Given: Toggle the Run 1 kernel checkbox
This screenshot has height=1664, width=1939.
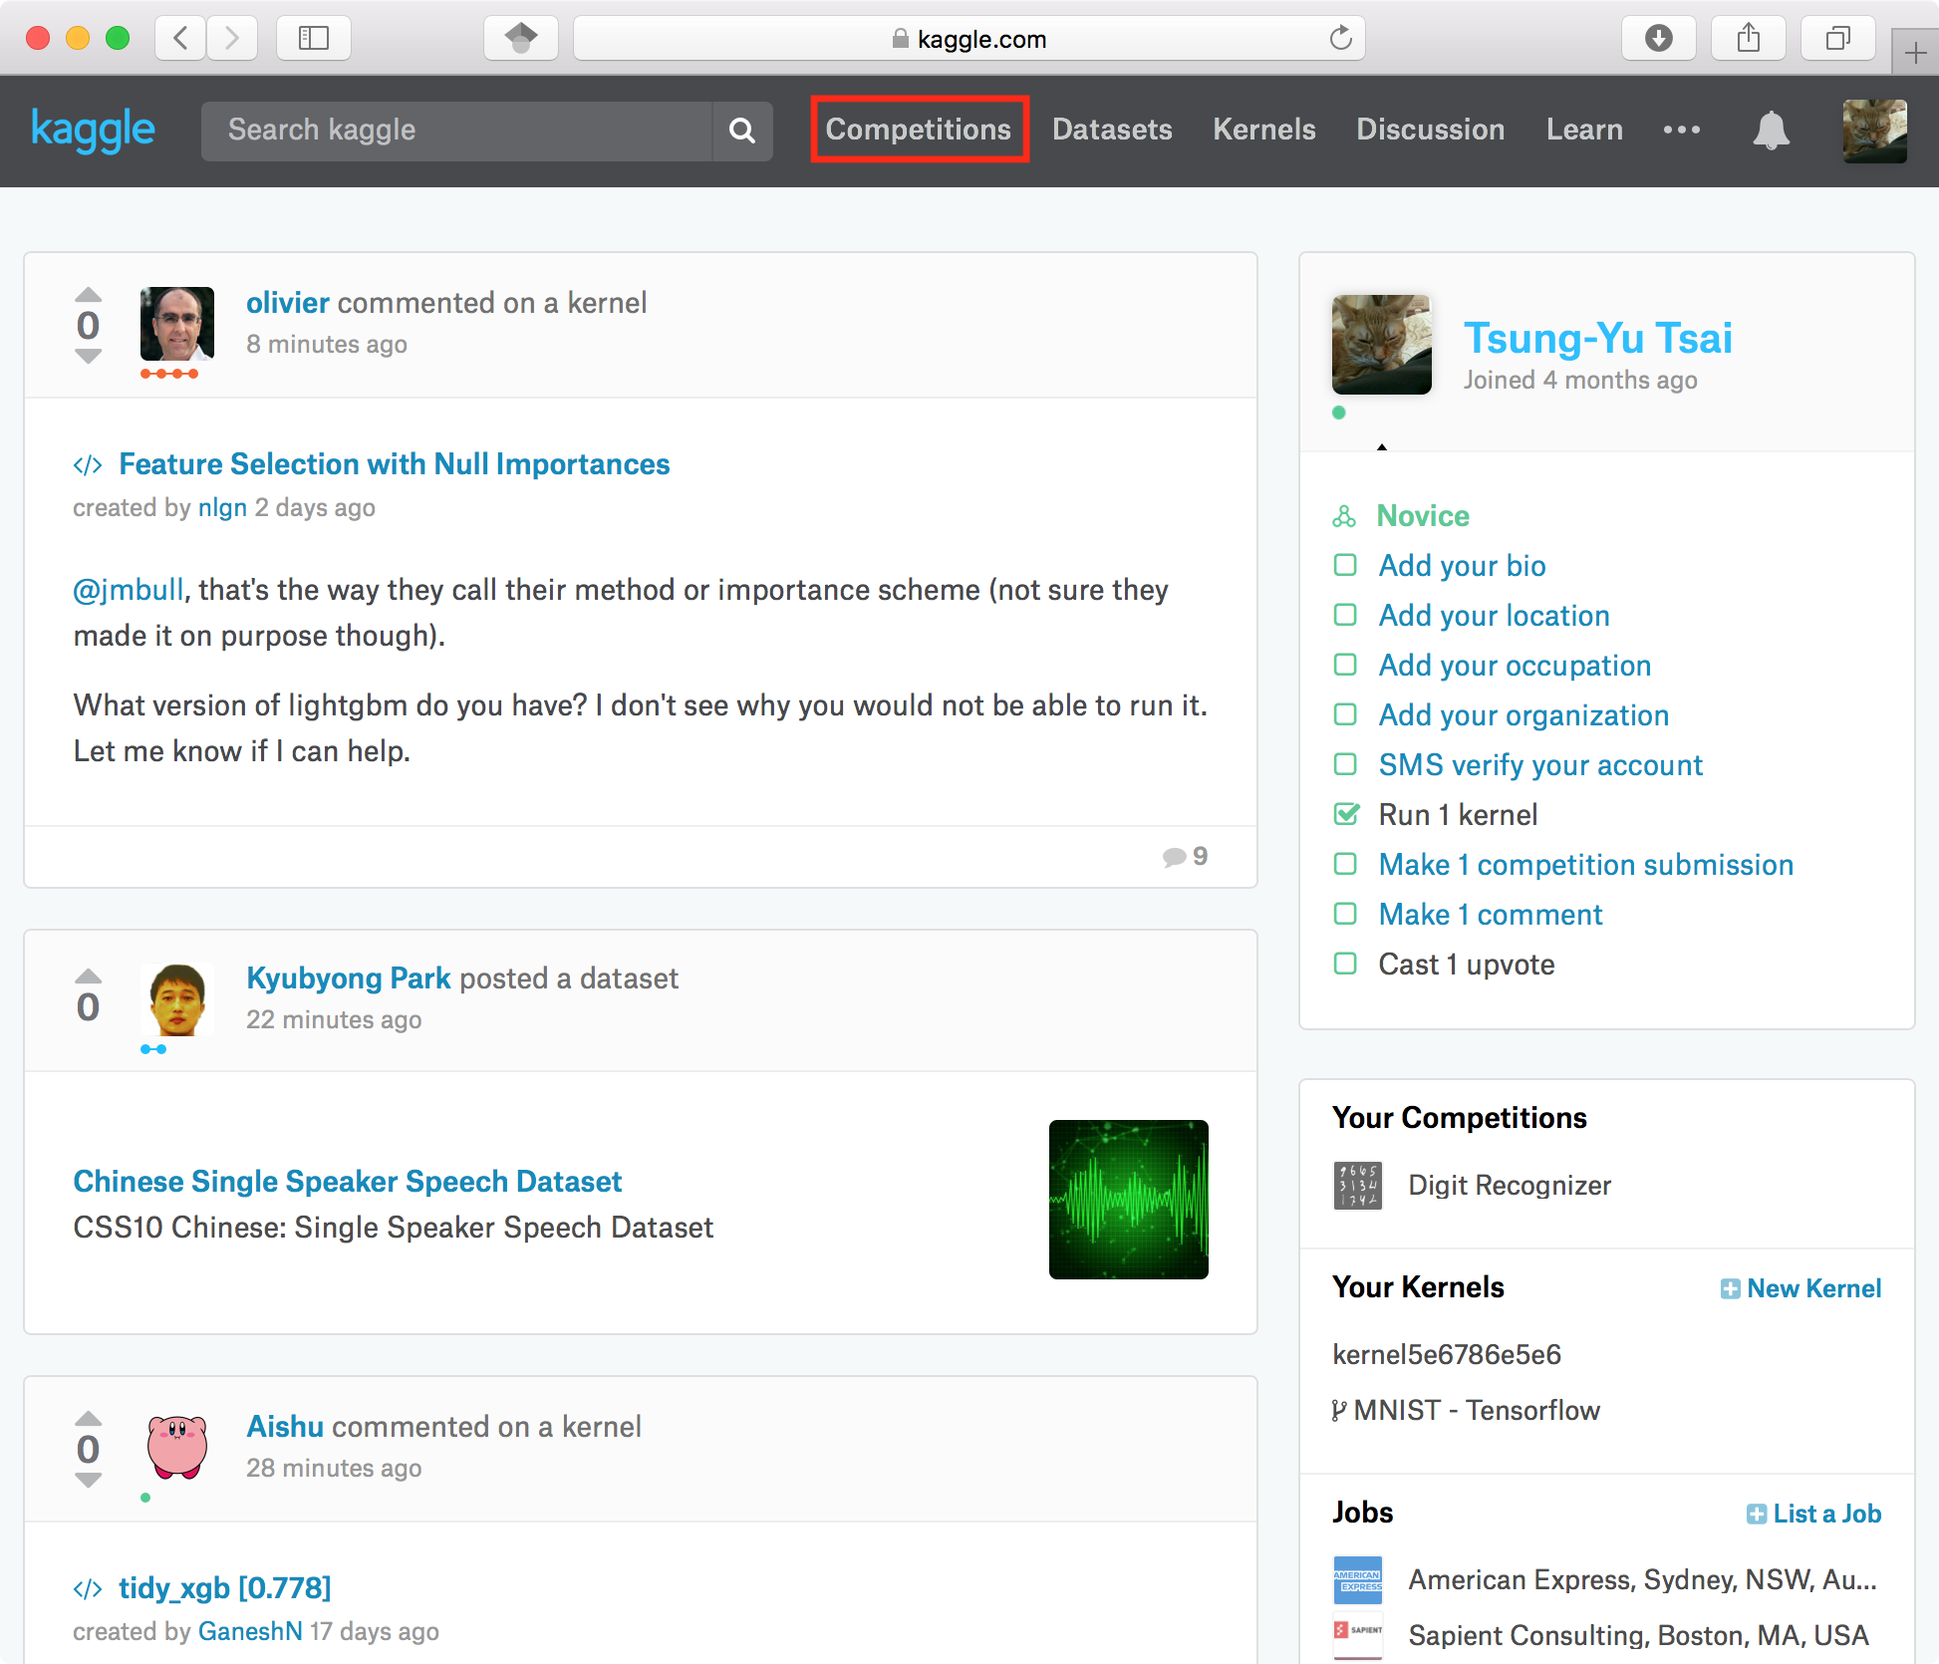Looking at the screenshot, I should click(1345, 814).
